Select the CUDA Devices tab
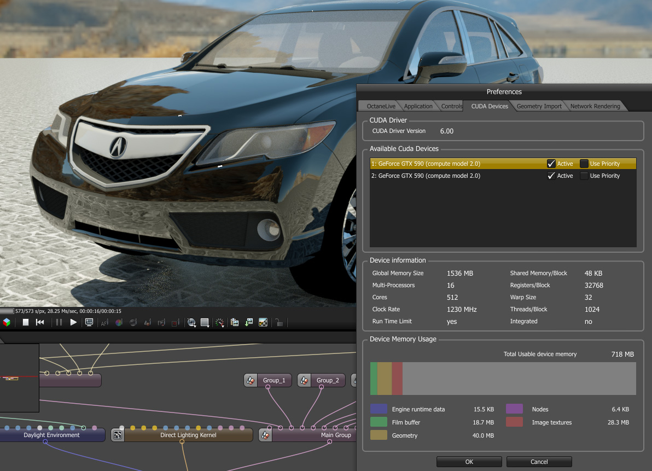Screen dimensions: 652x471 click(x=490, y=106)
